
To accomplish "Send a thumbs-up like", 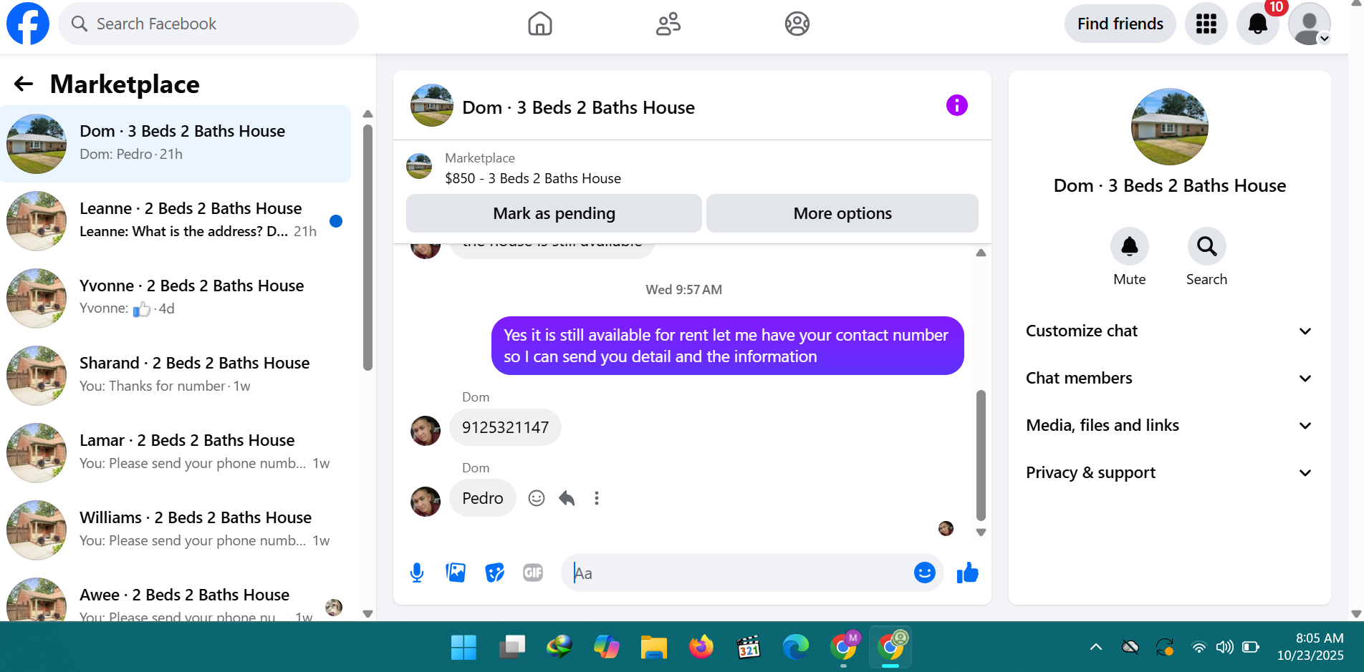I will point(967,573).
